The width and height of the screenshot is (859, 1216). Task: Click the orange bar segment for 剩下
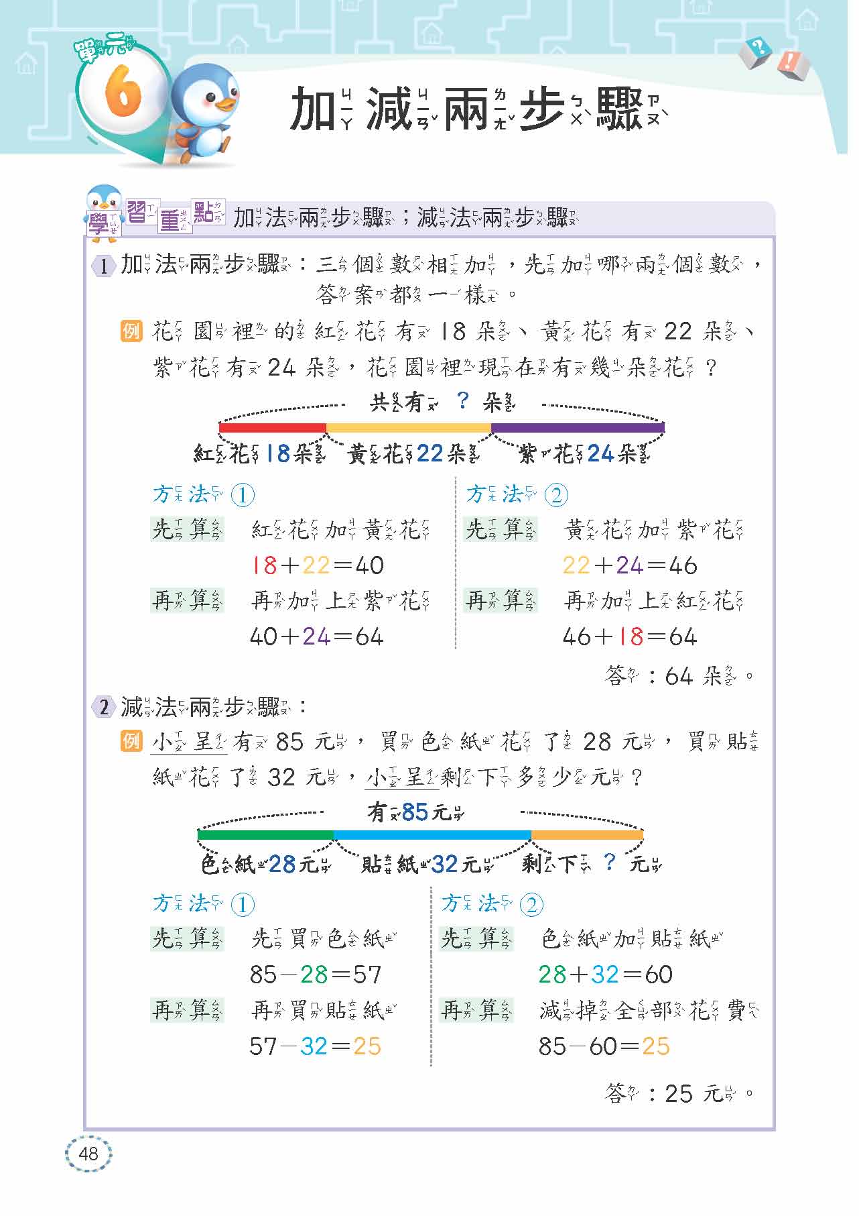click(x=587, y=835)
